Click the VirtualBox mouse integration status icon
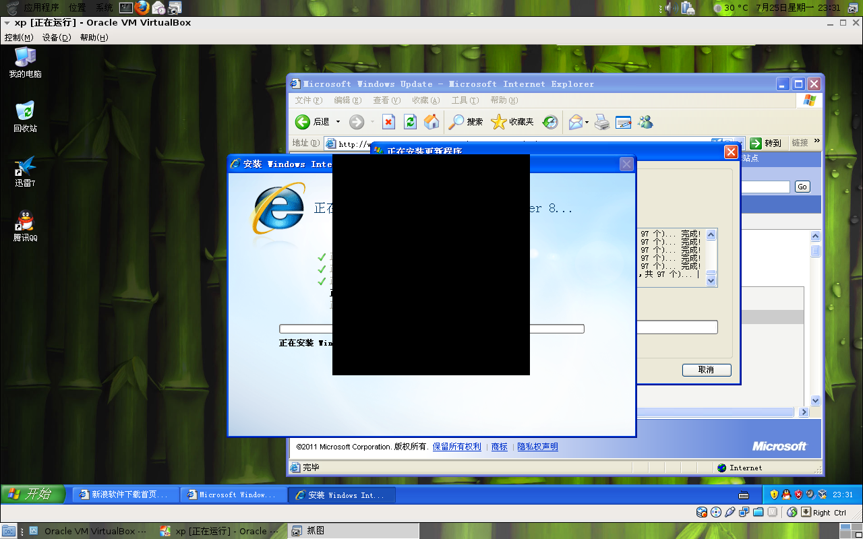 792,513
